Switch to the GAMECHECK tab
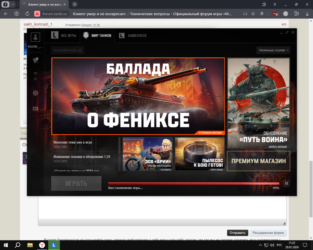 click(133, 35)
